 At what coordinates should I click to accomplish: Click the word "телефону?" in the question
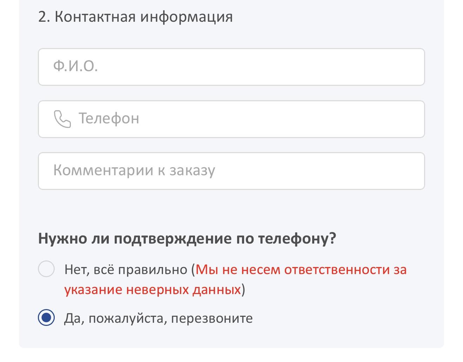point(297,239)
